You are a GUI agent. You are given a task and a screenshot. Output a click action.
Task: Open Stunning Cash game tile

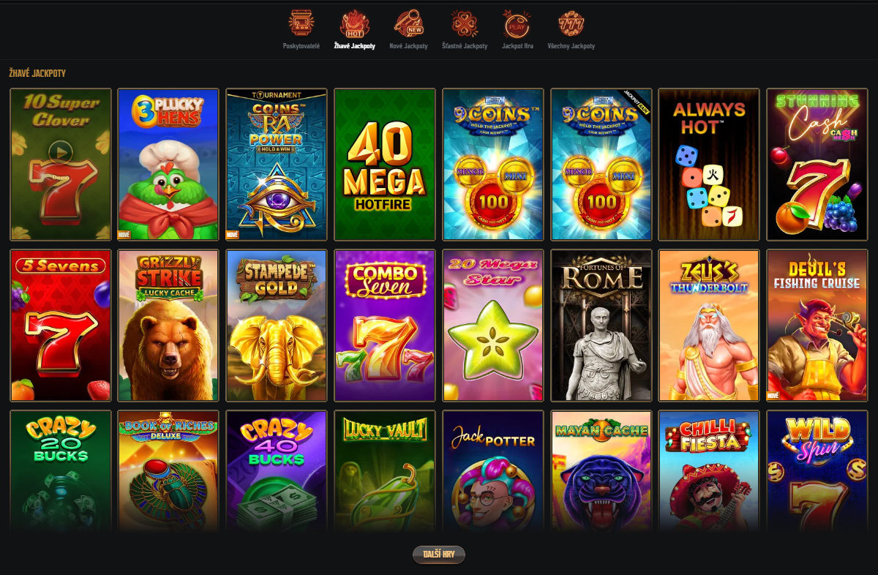pyautogui.click(x=817, y=165)
